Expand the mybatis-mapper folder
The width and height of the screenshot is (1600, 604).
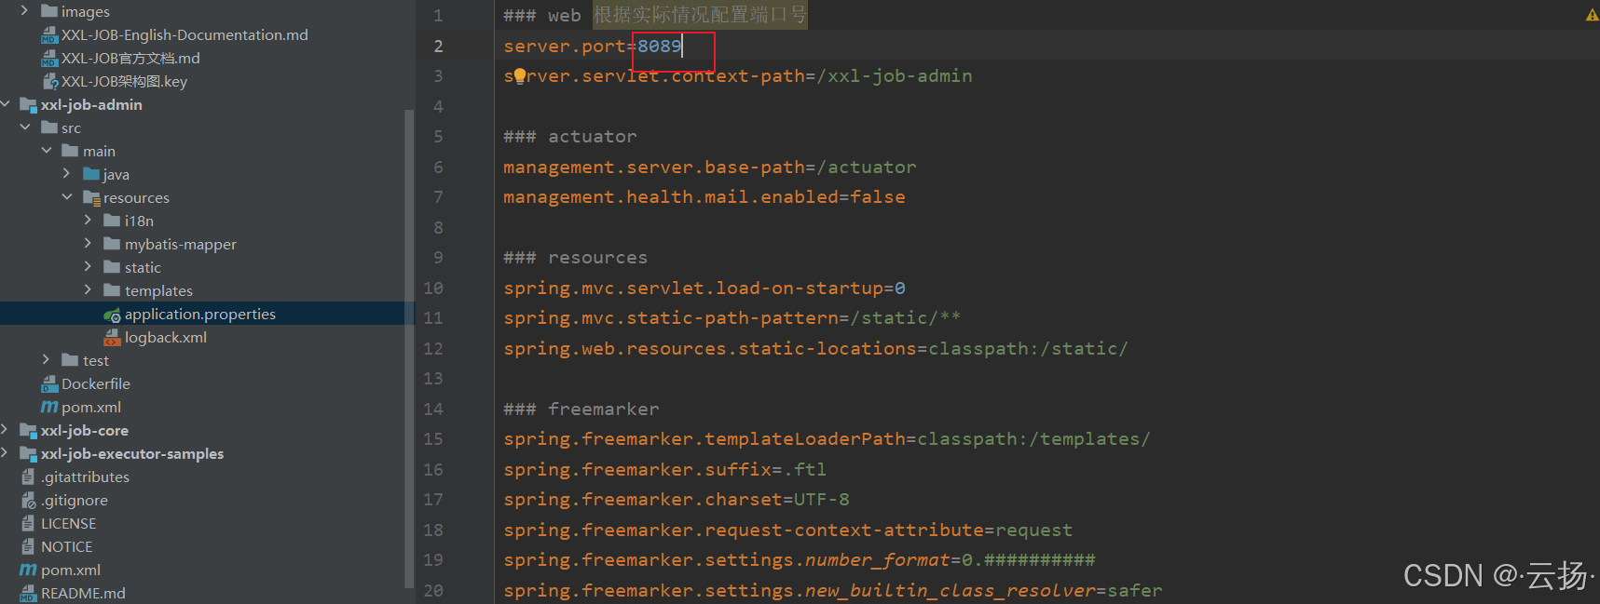coord(89,244)
